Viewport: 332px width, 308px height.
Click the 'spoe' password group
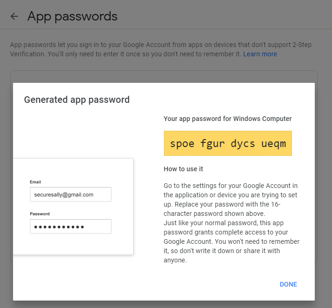pos(183,143)
